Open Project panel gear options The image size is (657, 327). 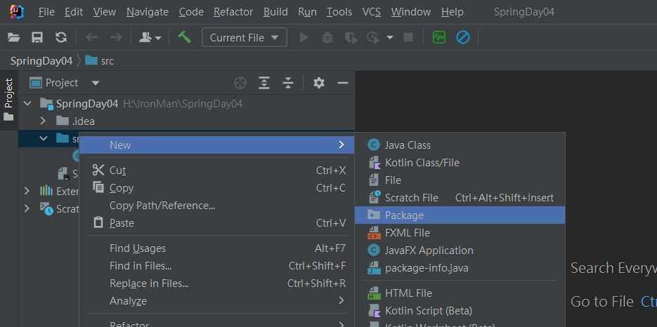point(319,83)
